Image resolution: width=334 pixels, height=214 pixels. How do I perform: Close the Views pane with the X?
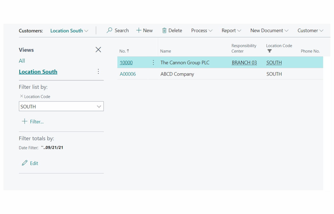98,50
